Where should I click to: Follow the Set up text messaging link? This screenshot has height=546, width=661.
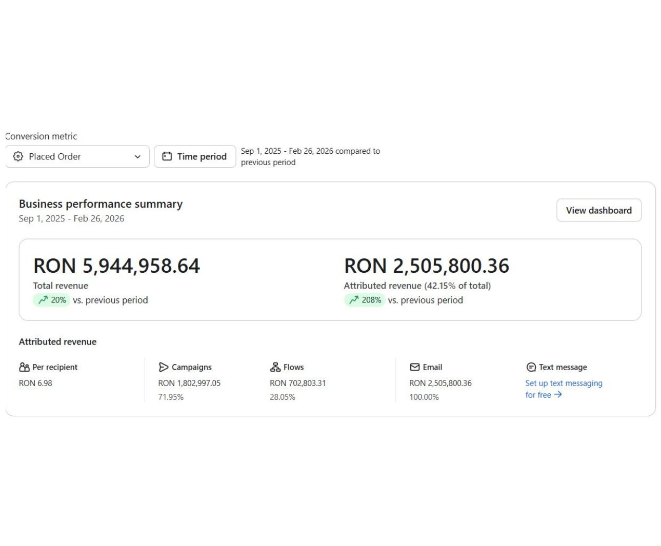564,389
